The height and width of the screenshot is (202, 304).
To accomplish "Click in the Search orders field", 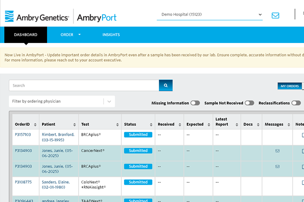I will click(84, 85).
